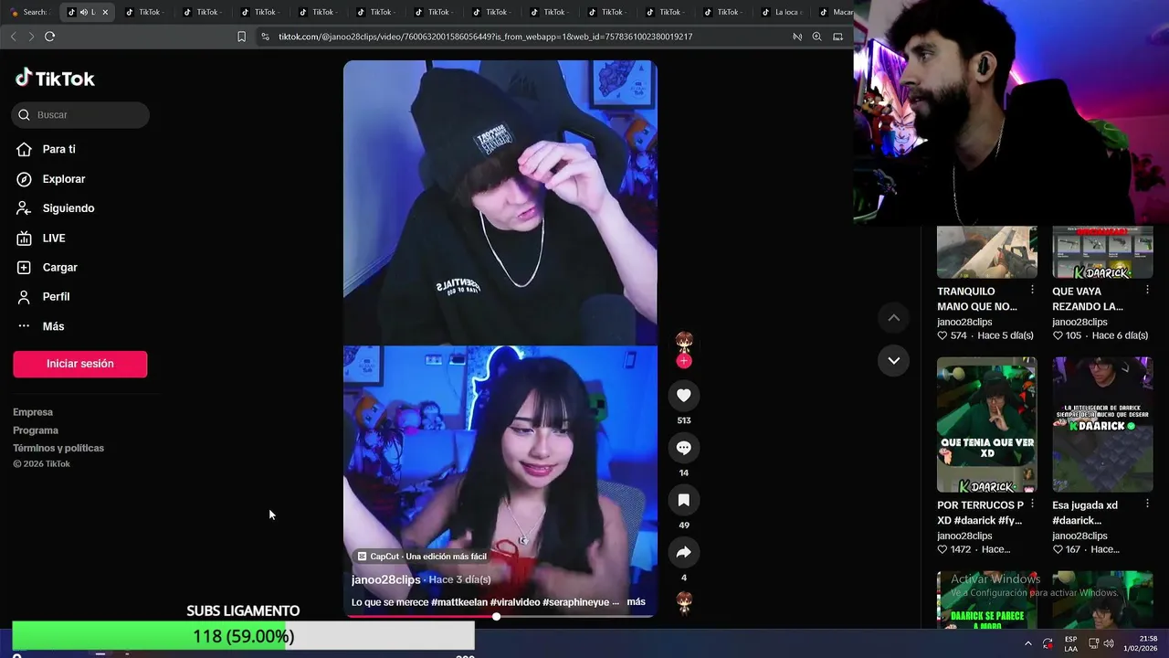Follow creator with the red plus button
1169x658 pixels.
(684, 361)
